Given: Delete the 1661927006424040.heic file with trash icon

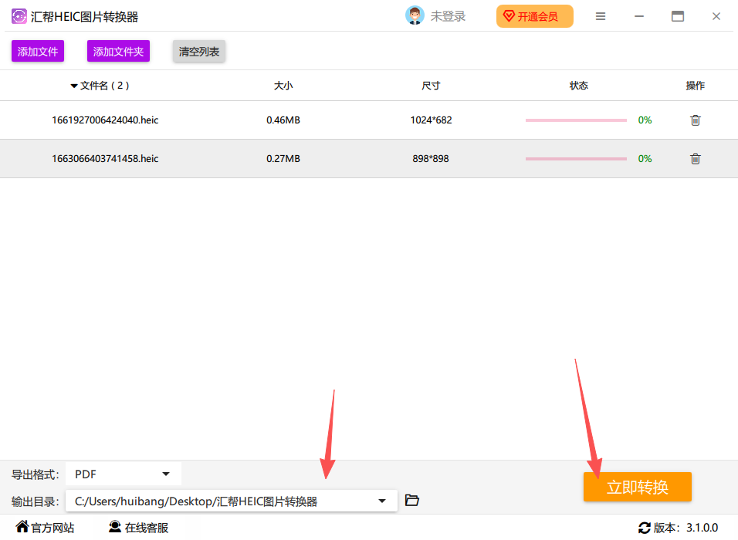Looking at the screenshot, I should click(x=696, y=120).
